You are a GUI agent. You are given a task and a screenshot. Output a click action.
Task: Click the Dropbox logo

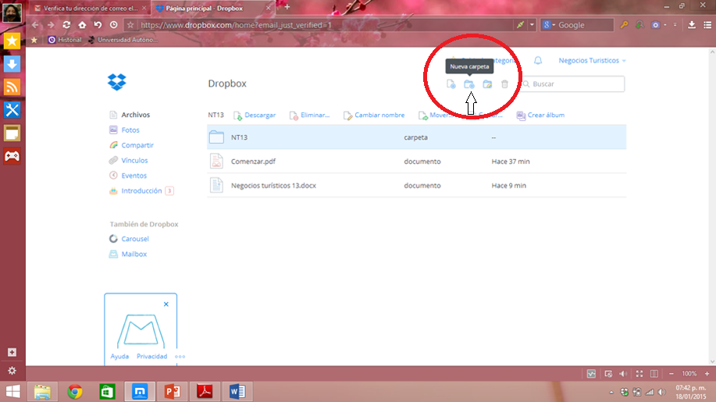click(117, 82)
